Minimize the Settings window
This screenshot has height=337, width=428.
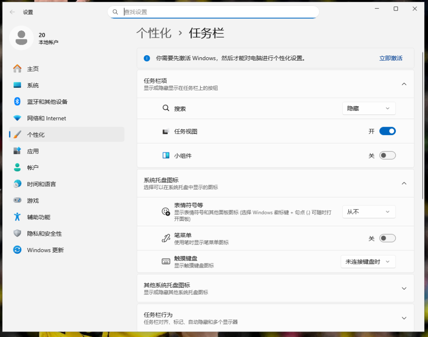(x=377, y=9)
